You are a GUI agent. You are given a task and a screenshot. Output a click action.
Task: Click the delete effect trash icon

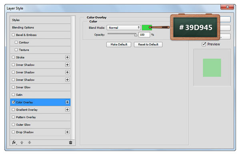[70, 143]
